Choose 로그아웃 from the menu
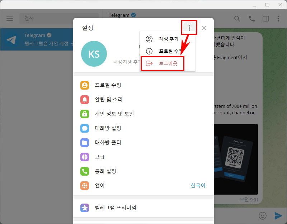This screenshot has height=224, width=287. [x=168, y=63]
